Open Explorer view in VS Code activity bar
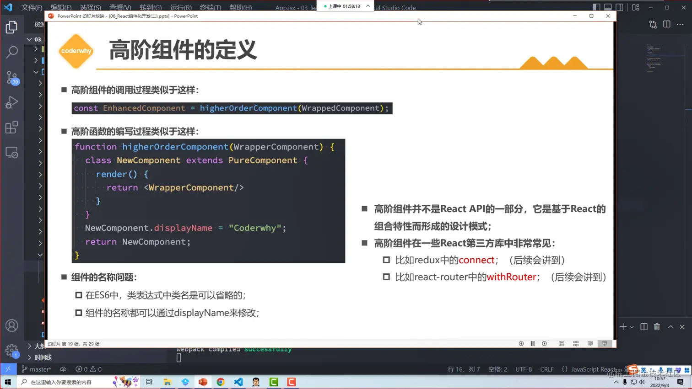This screenshot has width=692, height=389. [x=12, y=27]
